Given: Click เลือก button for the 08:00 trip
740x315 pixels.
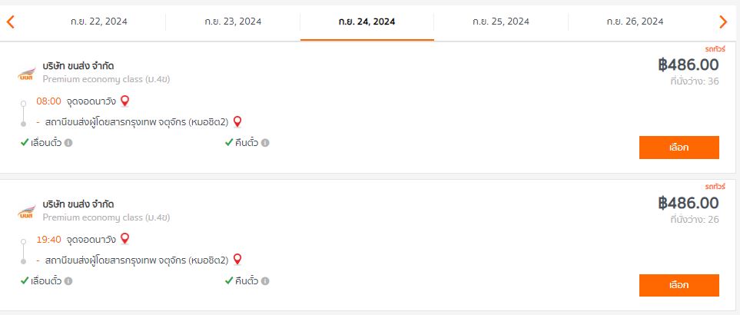Looking at the screenshot, I should tap(679, 148).
